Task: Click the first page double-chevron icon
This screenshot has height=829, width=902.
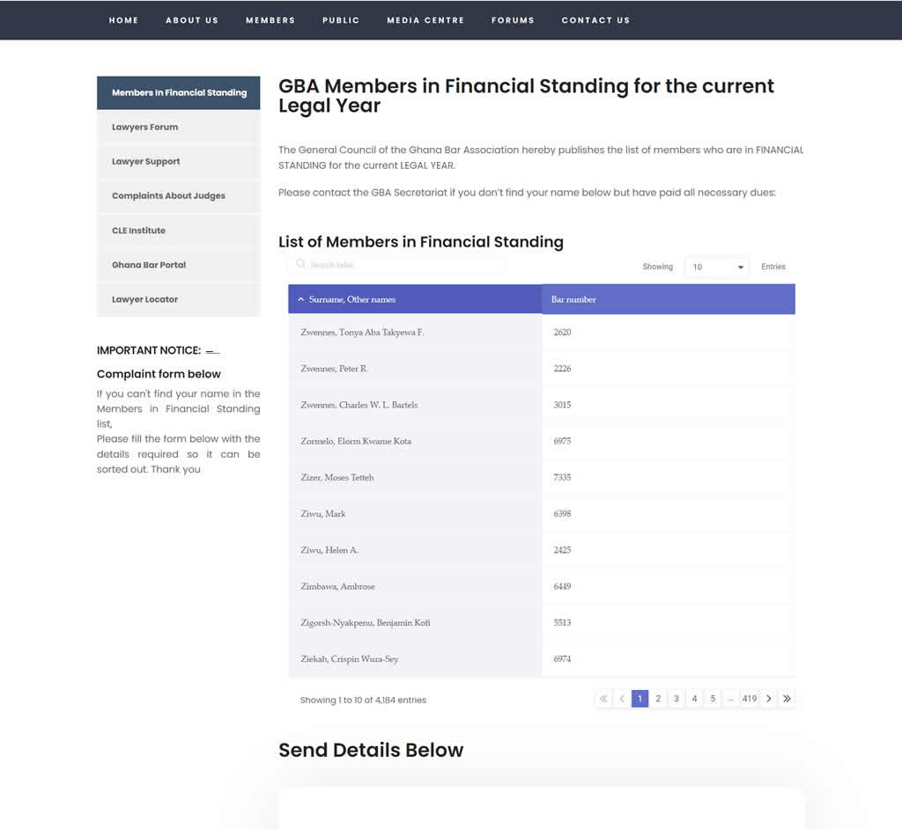Action: click(603, 699)
